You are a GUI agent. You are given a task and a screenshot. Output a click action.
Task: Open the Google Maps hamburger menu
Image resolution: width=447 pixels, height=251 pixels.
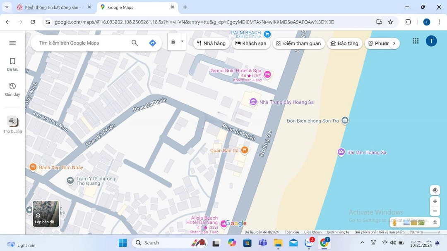12,43
